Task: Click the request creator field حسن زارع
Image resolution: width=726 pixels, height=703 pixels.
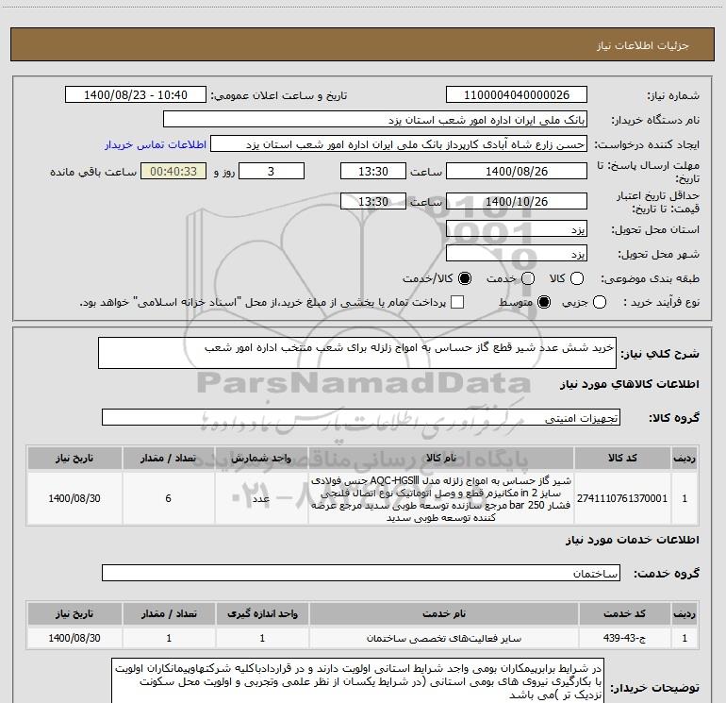Action: click(399, 144)
